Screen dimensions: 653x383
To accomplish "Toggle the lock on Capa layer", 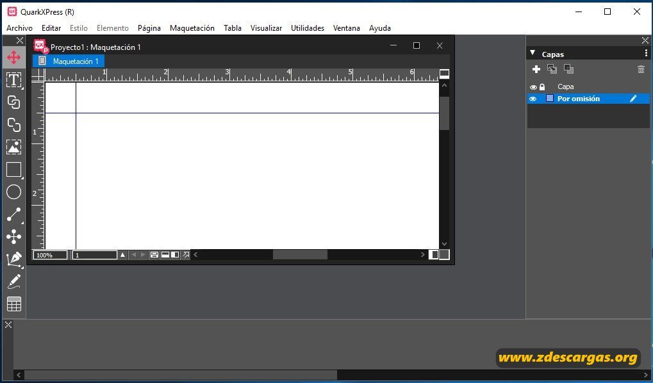I will coord(541,86).
